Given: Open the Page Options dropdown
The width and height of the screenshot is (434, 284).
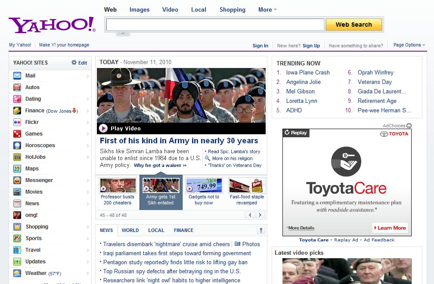Looking at the screenshot, I should (409, 45).
